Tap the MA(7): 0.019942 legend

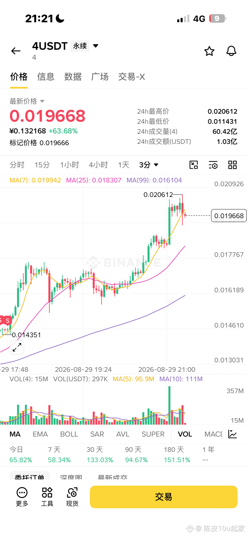35,180
